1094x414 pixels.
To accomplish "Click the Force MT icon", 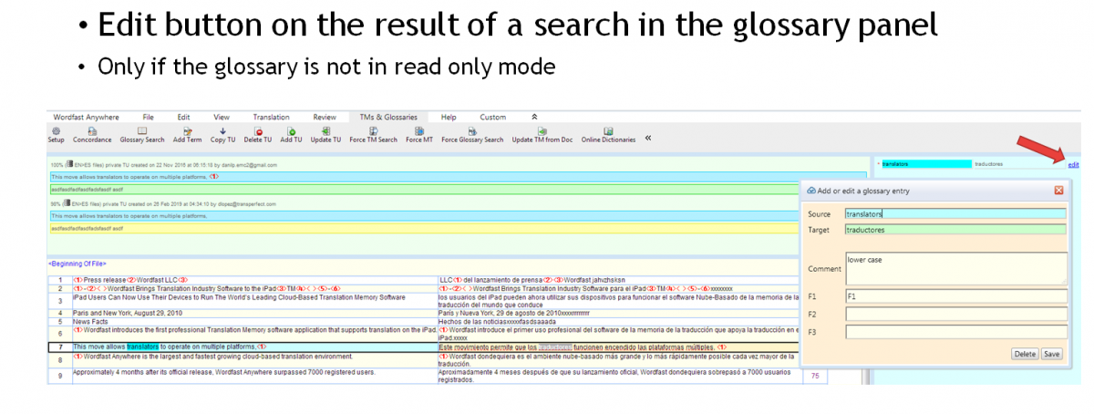I will pyautogui.click(x=419, y=131).
